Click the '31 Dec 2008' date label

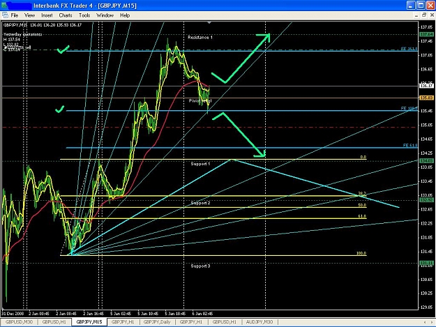(x=13, y=313)
